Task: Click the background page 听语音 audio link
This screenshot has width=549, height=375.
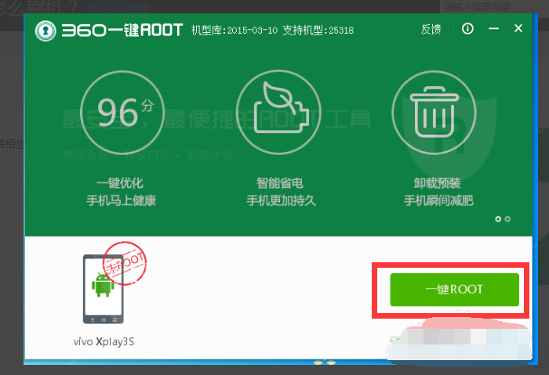Action: (x=118, y=8)
